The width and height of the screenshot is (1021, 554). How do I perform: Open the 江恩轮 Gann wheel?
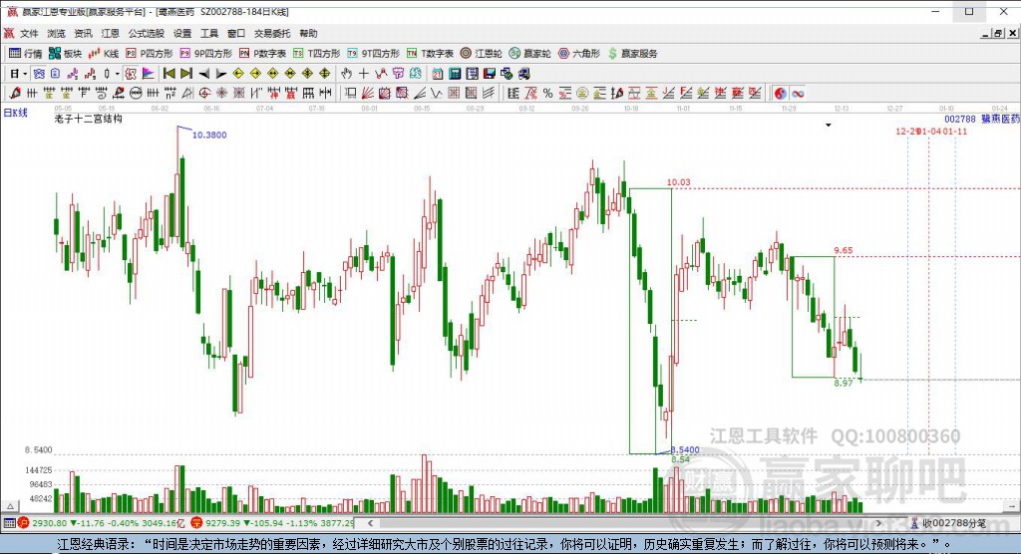(x=482, y=54)
